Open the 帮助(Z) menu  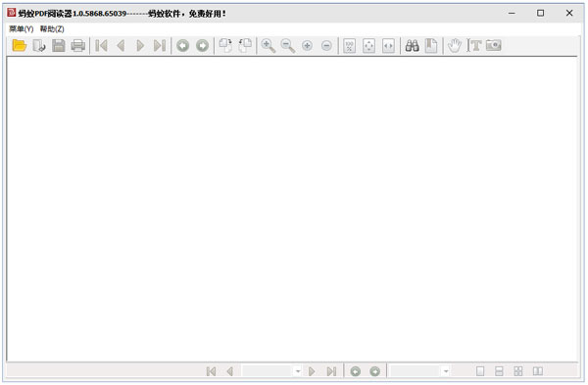pos(52,28)
